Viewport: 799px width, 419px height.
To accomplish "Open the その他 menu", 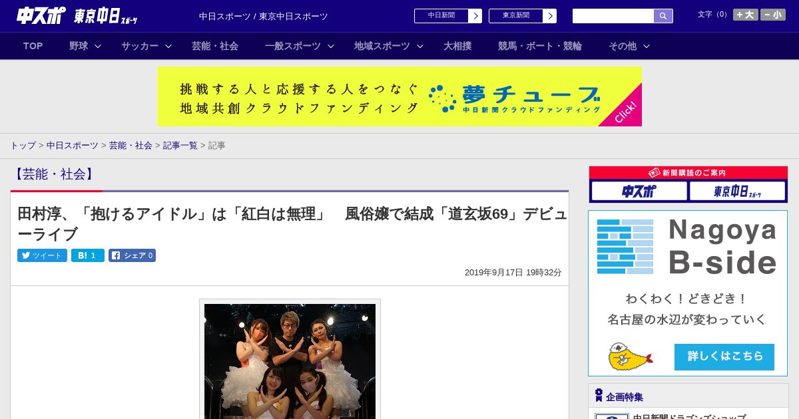I will 623,46.
